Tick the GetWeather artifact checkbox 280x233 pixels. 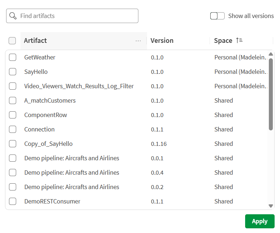pos(13,57)
